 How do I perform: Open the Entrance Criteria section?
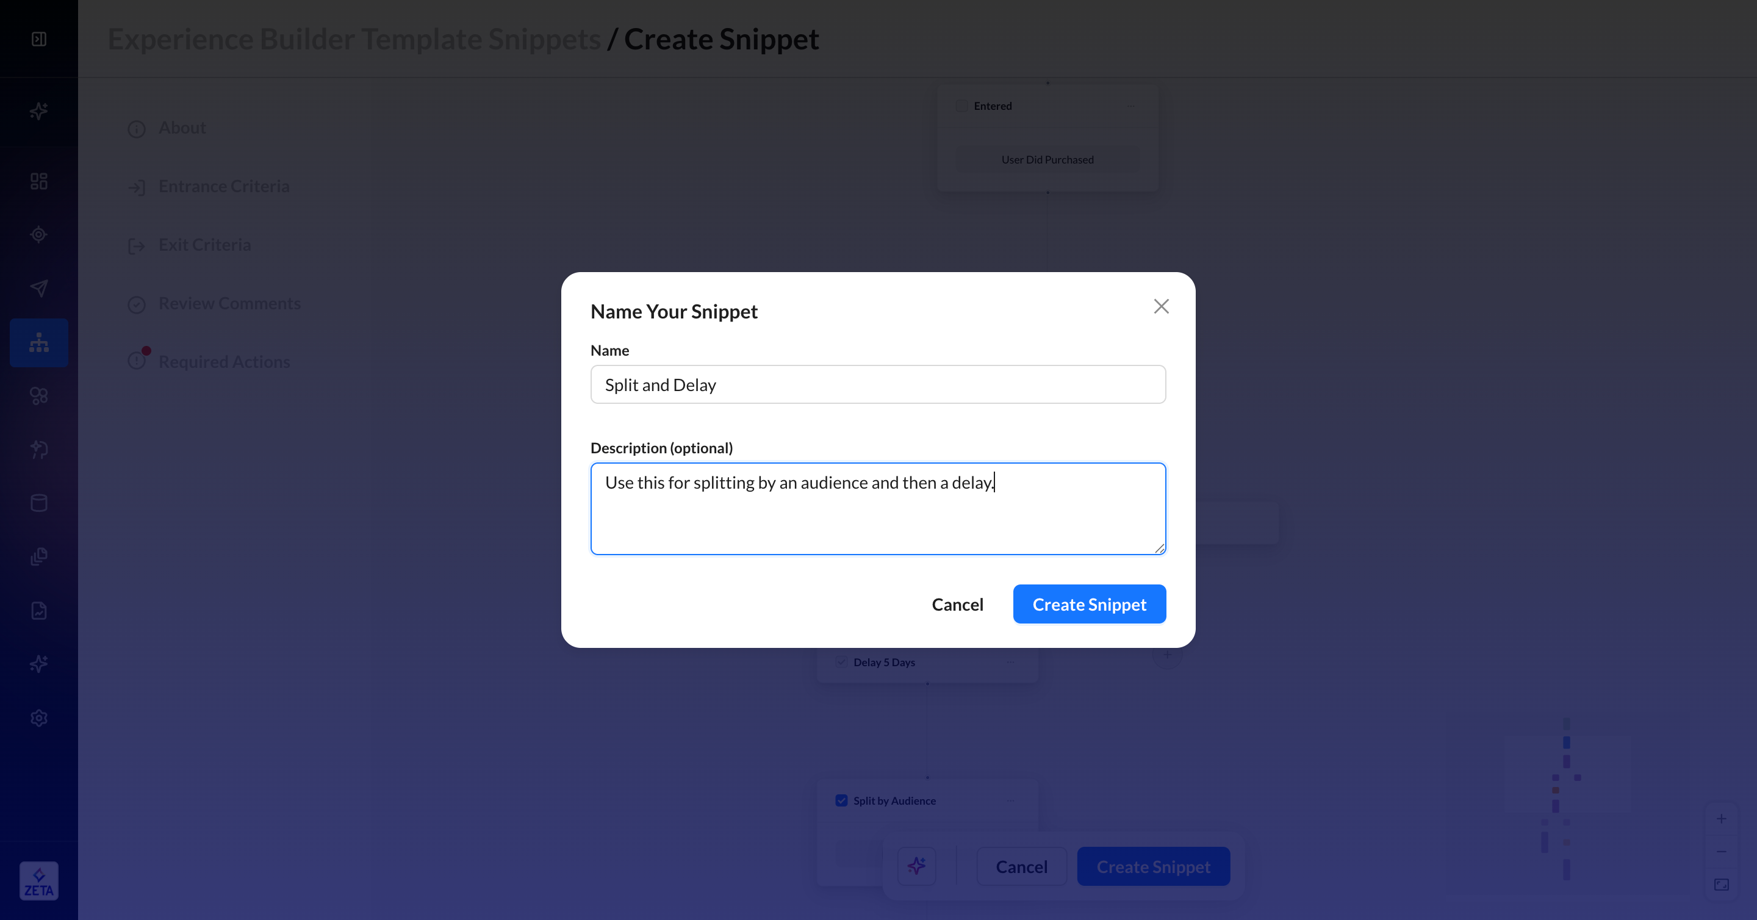[x=224, y=186]
